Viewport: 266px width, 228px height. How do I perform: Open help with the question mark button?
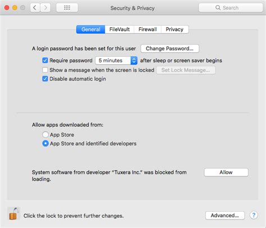pyautogui.click(x=254, y=215)
